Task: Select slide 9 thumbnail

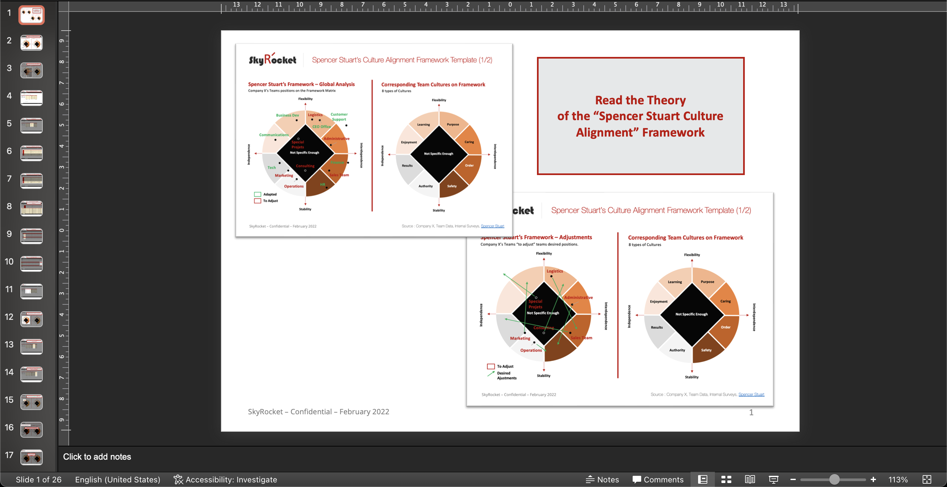Action: click(x=32, y=236)
